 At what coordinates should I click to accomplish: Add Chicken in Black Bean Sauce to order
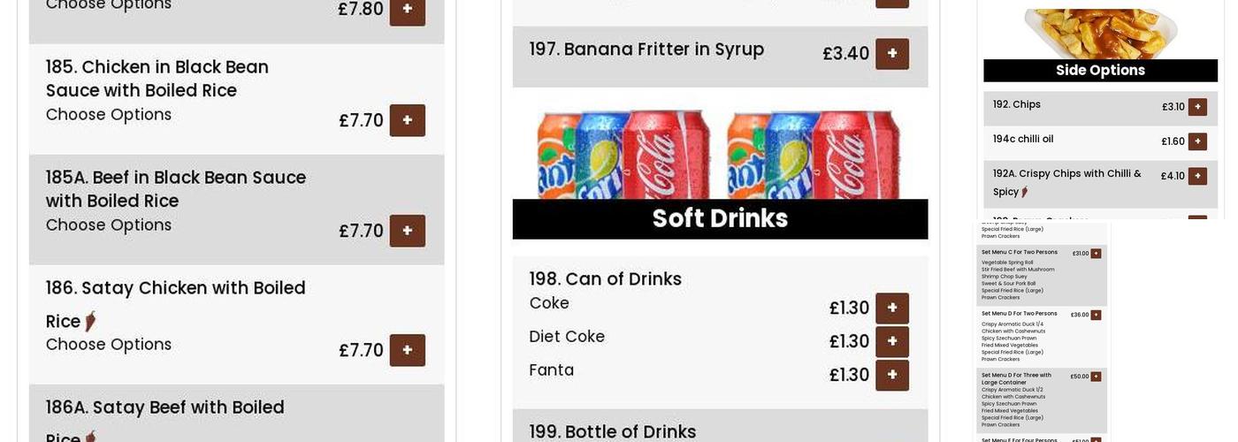tap(407, 120)
